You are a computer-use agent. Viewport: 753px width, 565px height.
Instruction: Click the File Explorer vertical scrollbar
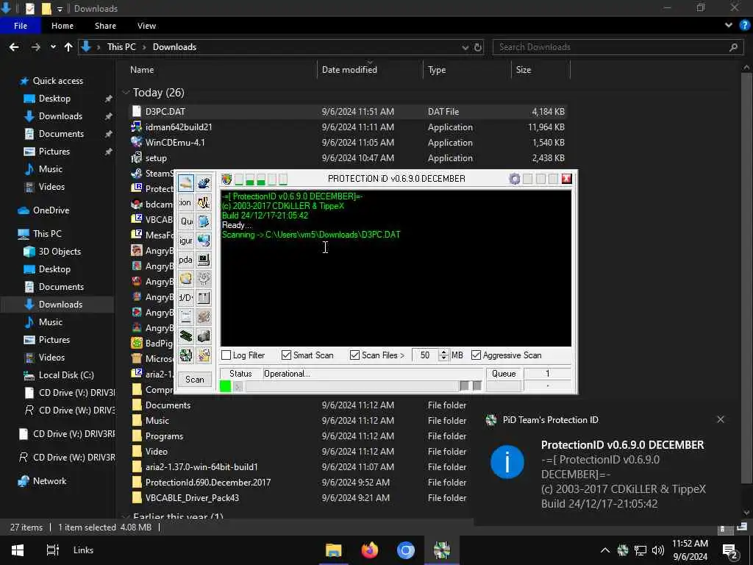pos(746,279)
